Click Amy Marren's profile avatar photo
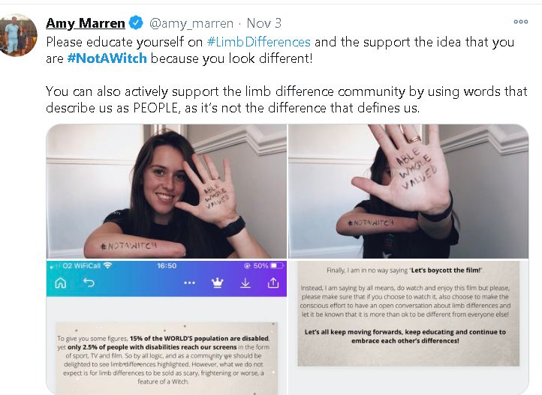This screenshot has height=395, width=542. point(18,34)
